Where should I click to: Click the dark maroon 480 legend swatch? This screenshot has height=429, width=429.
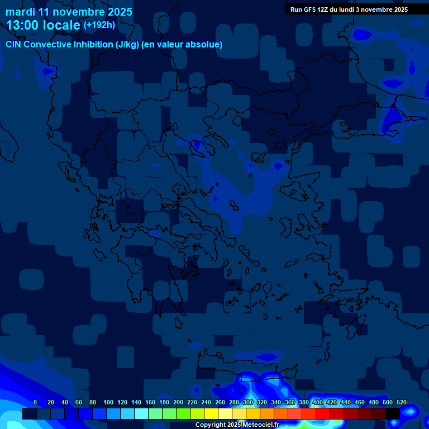point(379,414)
